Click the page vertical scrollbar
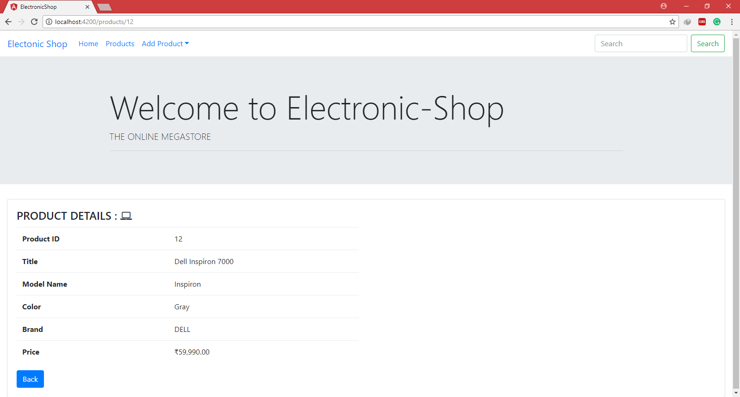This screenshot has width=740, height=397. pyautogui.click(x=736, y=212)
